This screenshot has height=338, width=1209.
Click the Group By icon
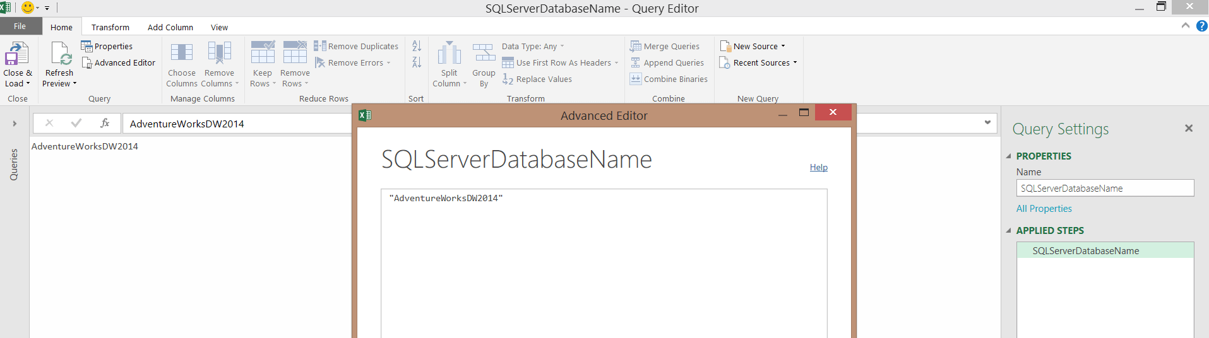(x=484, y=53)
